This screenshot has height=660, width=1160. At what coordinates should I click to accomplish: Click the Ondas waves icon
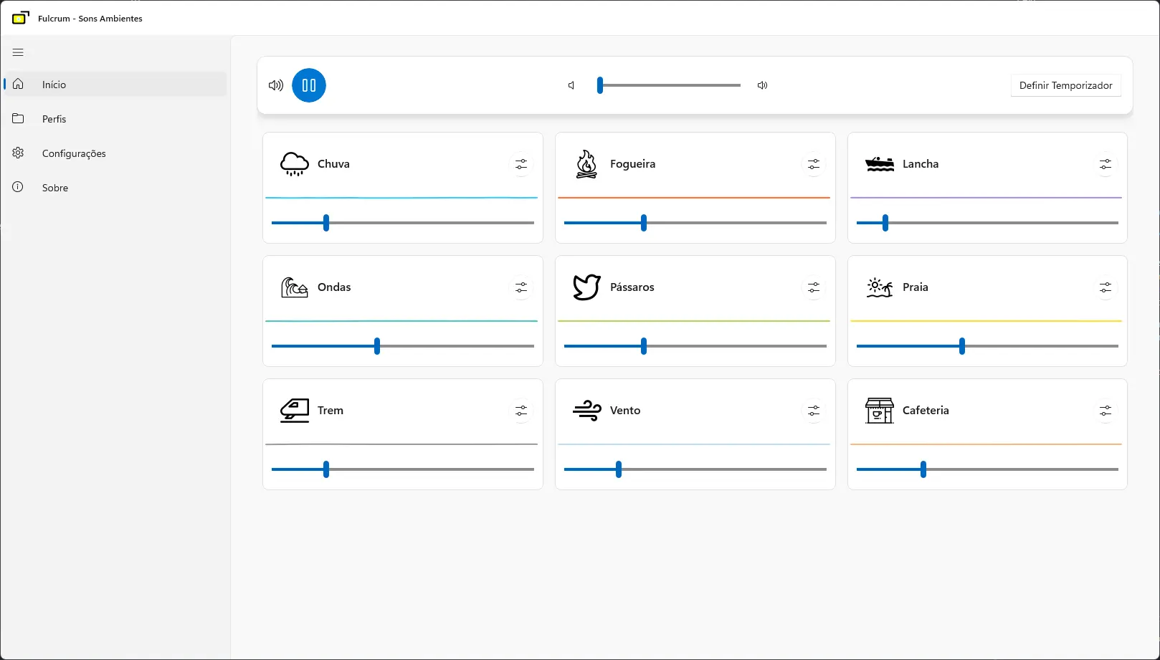click(x=294, y=287)
